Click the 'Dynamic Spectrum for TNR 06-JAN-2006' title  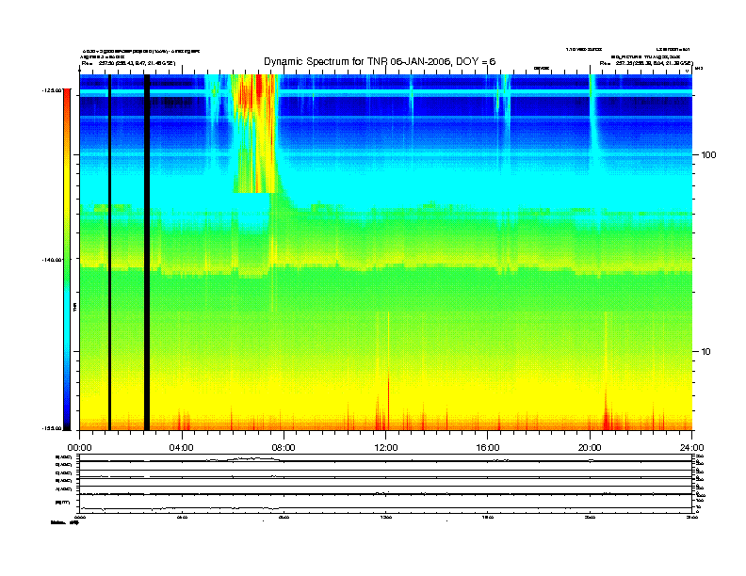pos(380,62)
